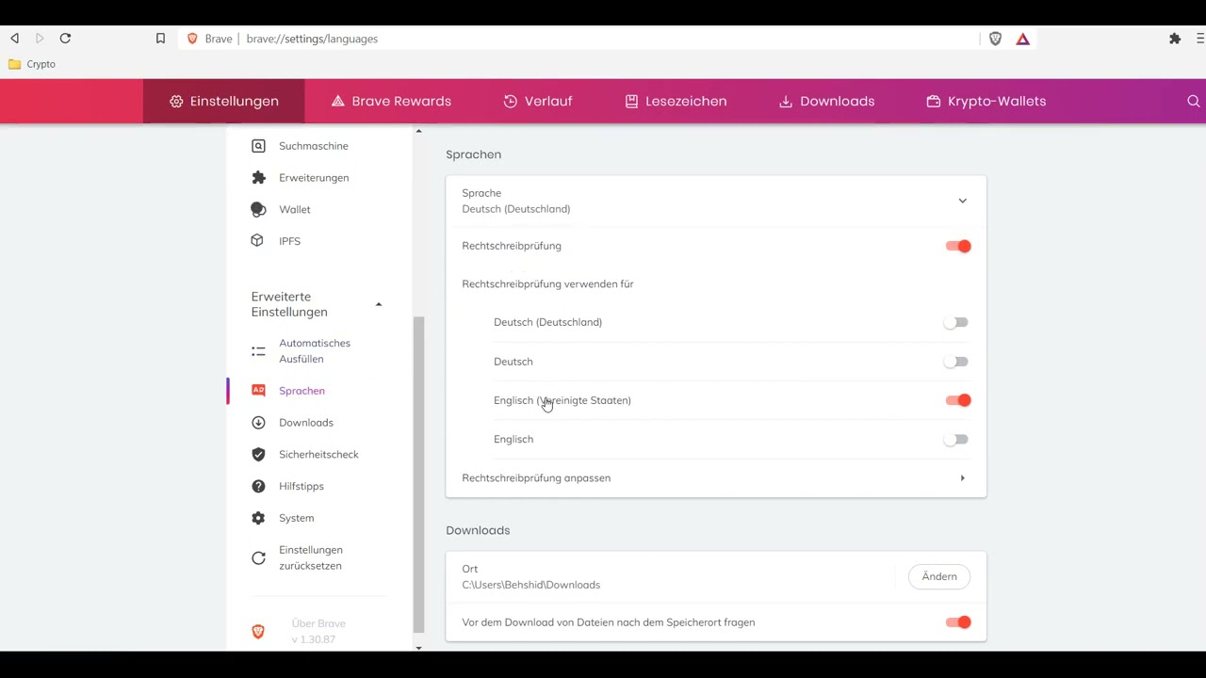Open the Brave Rewards triangle icon in the address bar
1206x678 pixels.
[1023, 39]
